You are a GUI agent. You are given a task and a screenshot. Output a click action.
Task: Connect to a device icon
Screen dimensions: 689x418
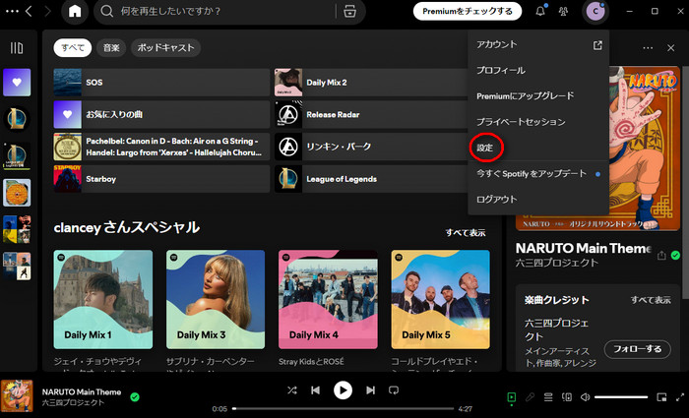click(567, 397)
